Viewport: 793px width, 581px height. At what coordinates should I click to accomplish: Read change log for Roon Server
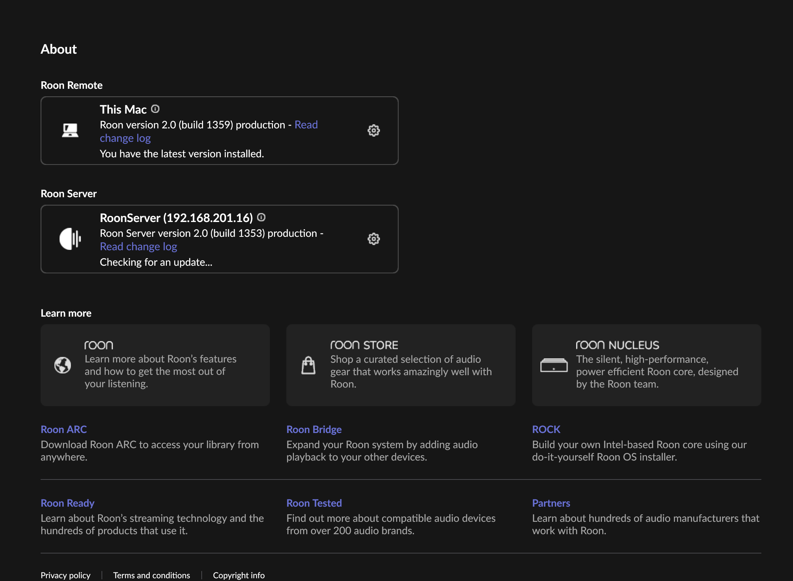click(139, 246)
